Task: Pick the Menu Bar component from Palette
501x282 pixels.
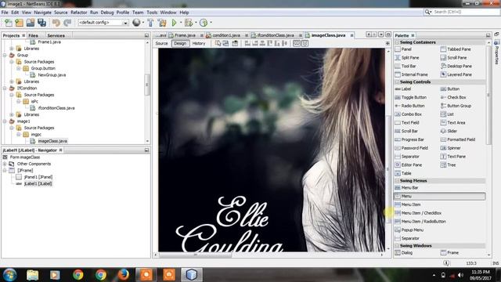Action: tap(409, 188)
